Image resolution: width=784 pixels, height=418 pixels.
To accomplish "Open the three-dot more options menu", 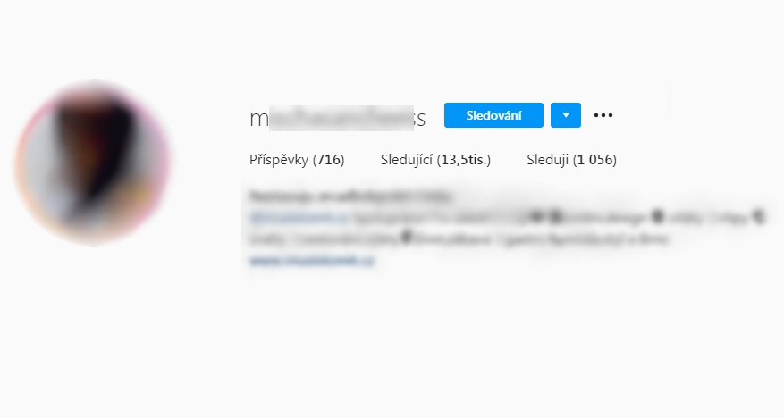I will 603,115.
